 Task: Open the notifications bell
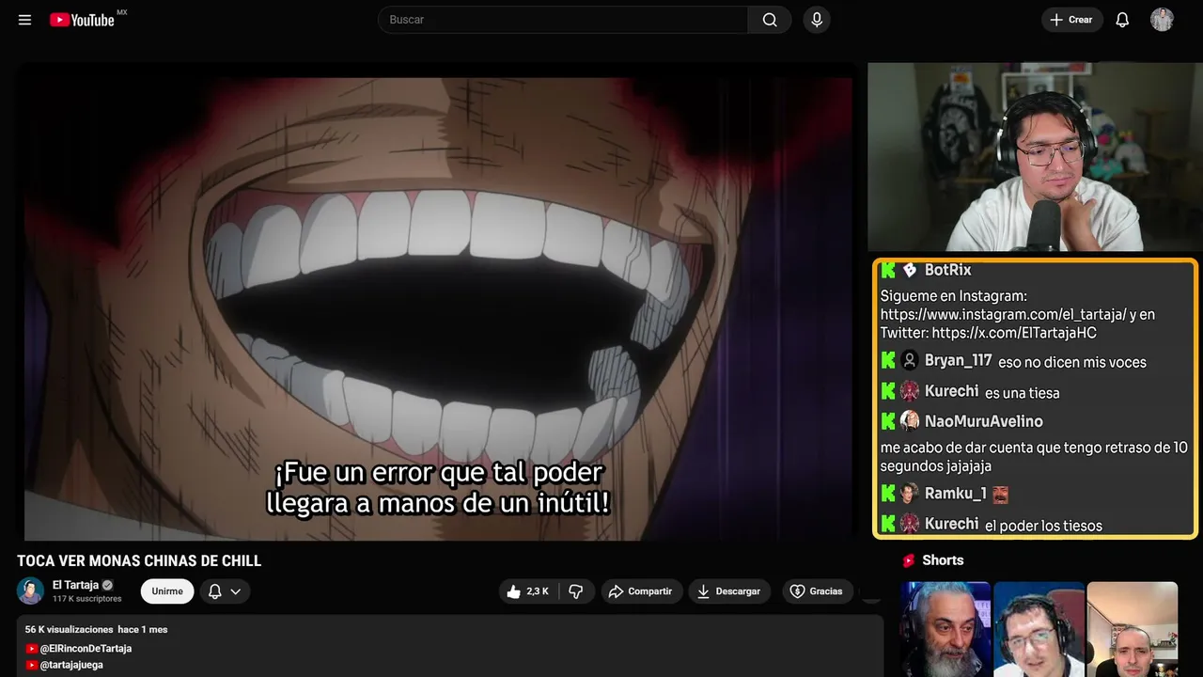pos(1122,20)
